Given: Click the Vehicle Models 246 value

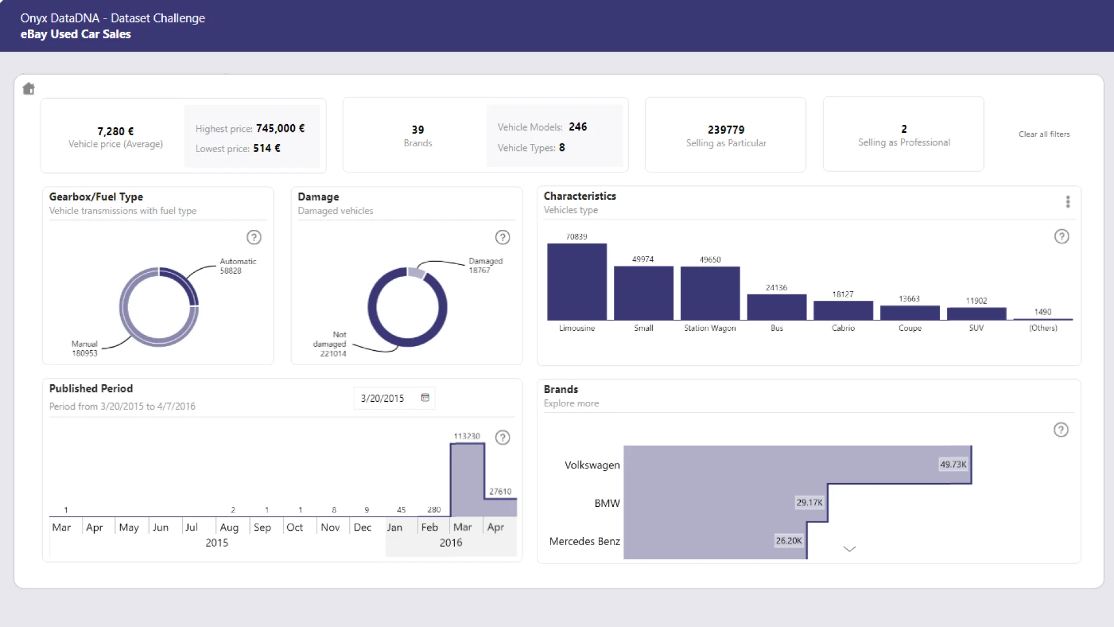Looking at the screenshot, I should click(x=578, y=127).
